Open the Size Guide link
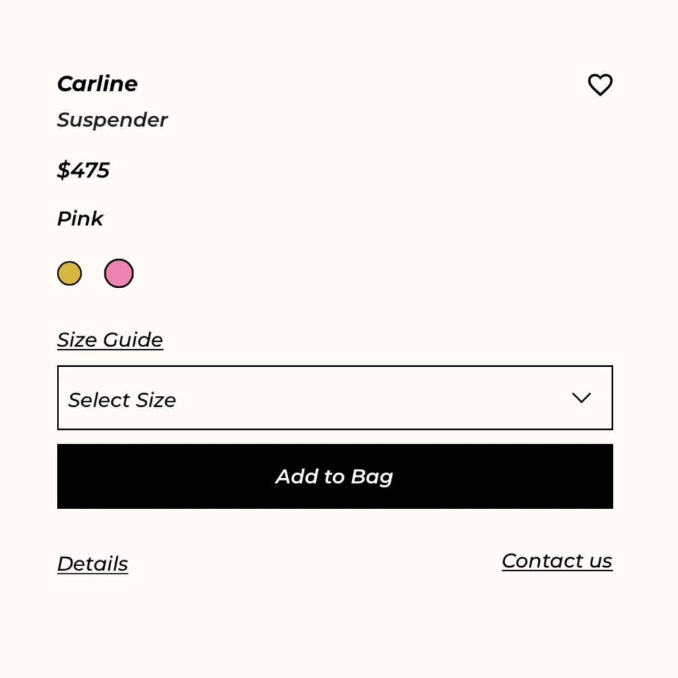 pyautogui.click(x=110, y=340)
